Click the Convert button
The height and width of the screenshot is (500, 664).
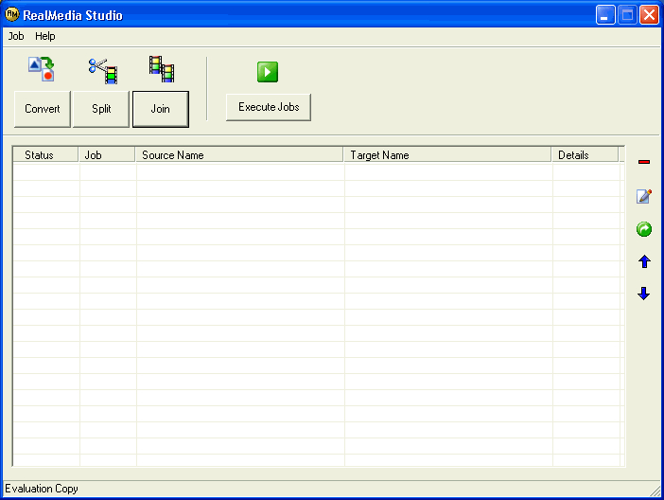pos(43,109)
